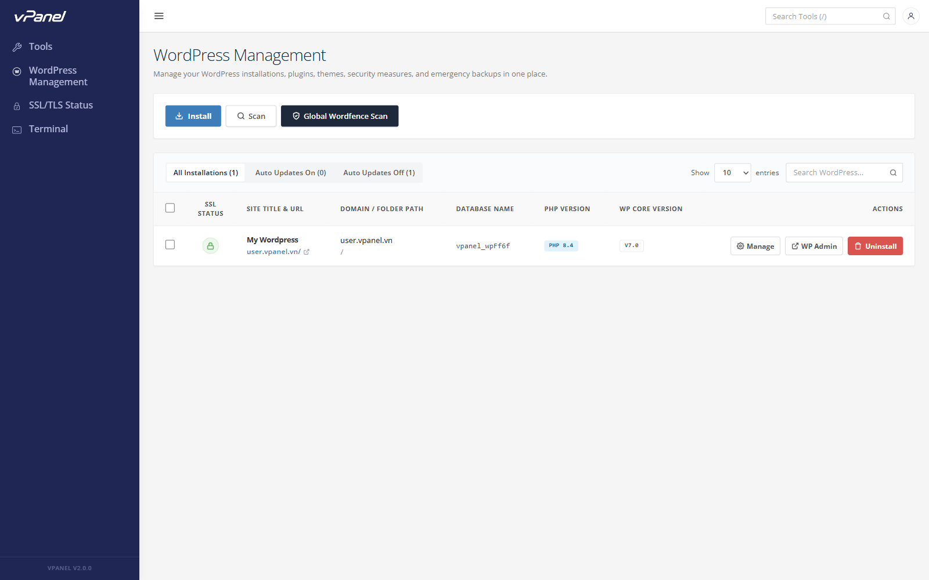Click Manage for My Wordpress

click(755, 246)
